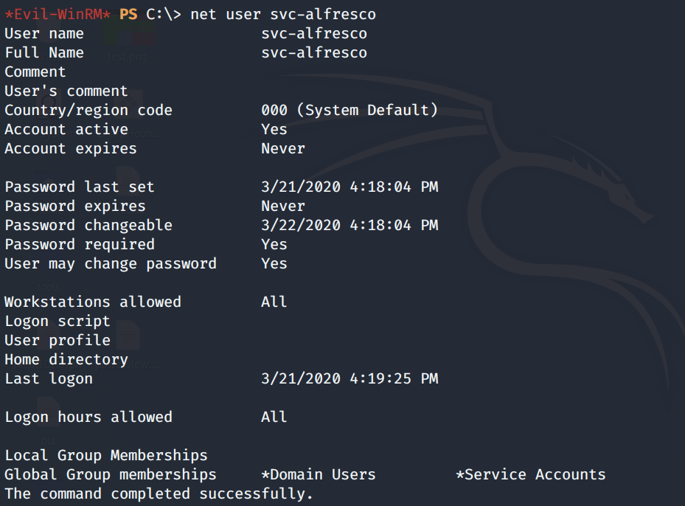Screen dimensions: 685x506
Task: Click the '000 (System Default)' country code value
Action: [349, 110]
